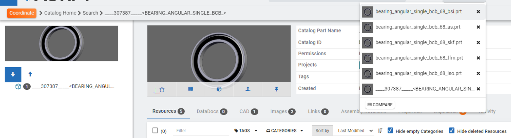Remove bearing_angular_single_bcb_68_skf.prt from compare list
The height and width of the screenshot is (138, 511).
[x=478, y=43]
